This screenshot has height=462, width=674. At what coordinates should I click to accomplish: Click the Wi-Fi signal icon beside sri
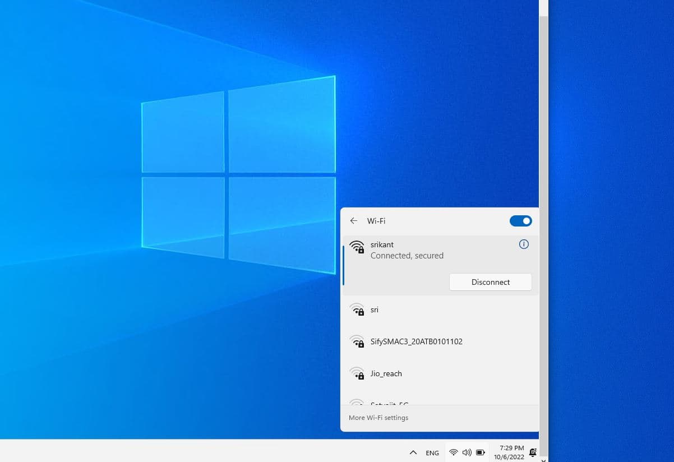tap(357, 309)
